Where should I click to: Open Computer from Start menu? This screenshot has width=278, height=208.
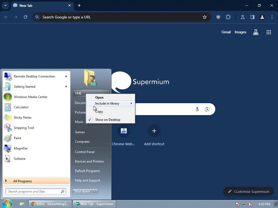pos(82,142)
